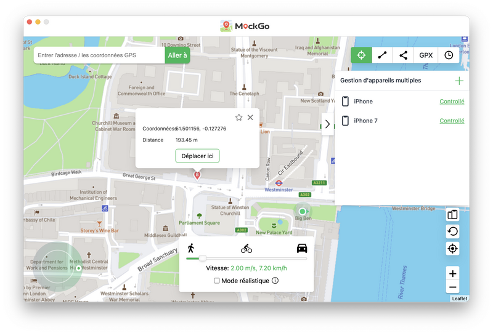The height and width of the screenshot is (333, 493).
Task: Select the one-stop route mode icon
Action: (x=382, y=55)
